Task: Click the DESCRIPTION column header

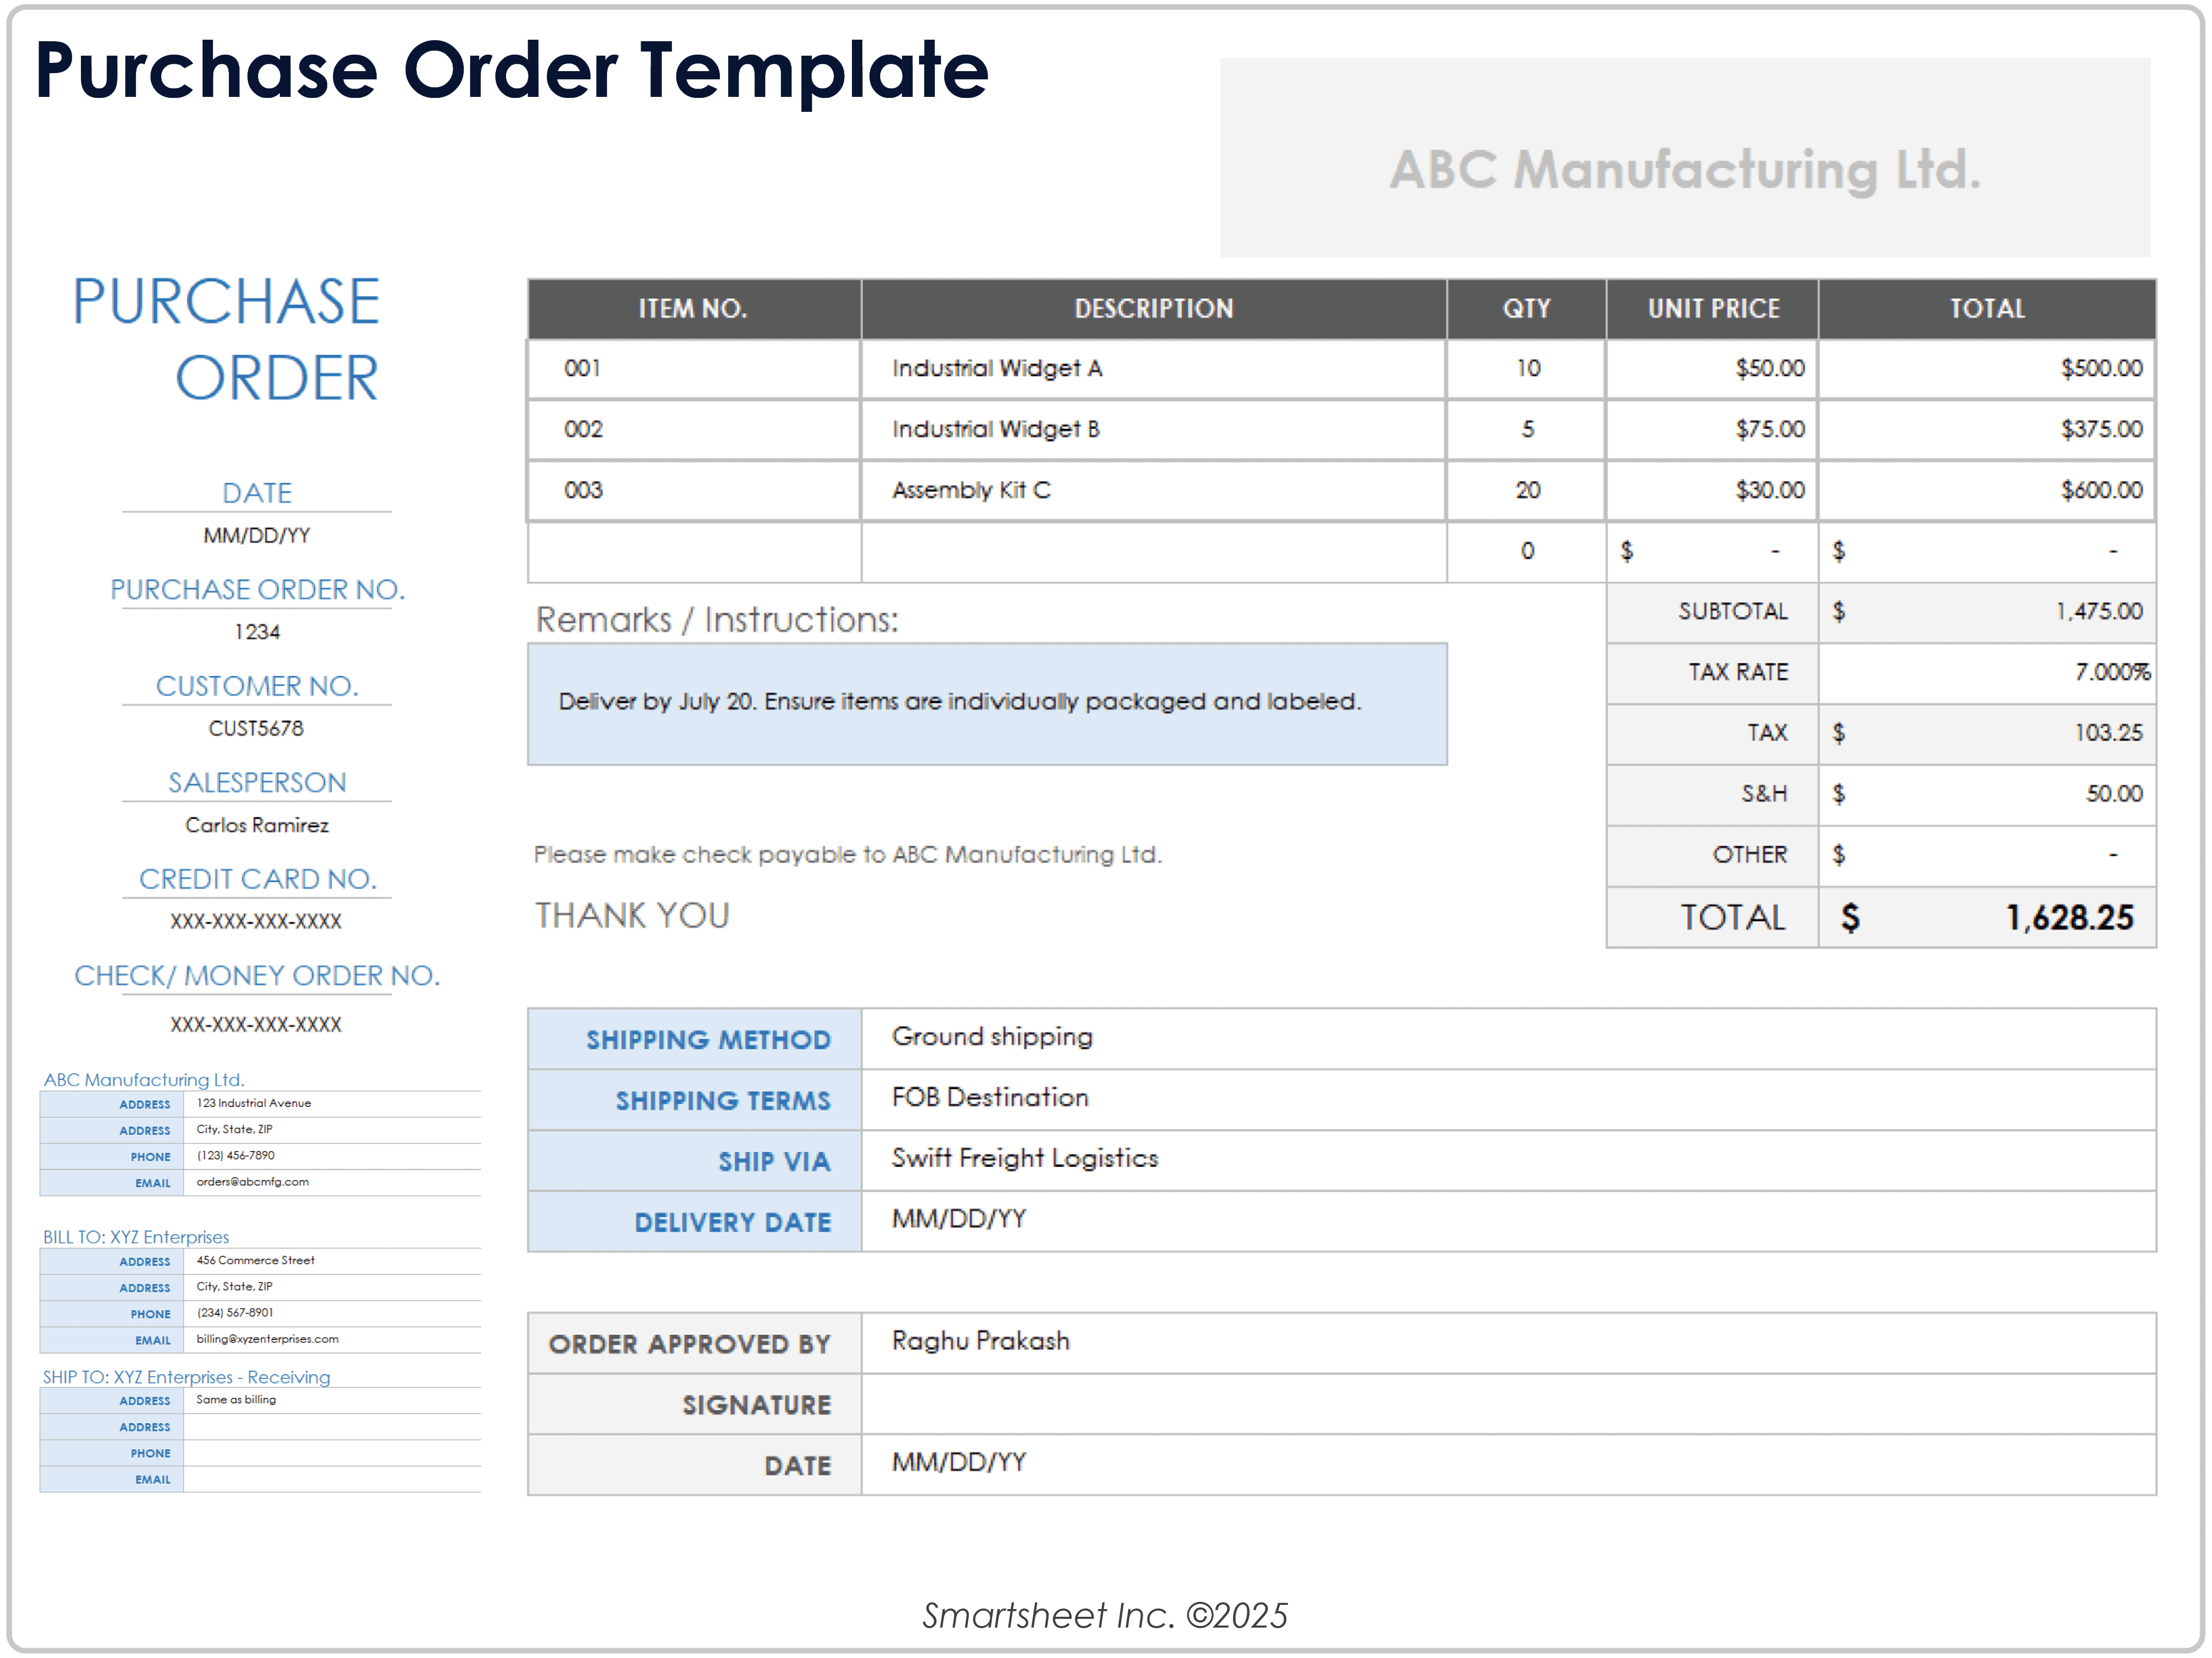Action: point(1153,309)
